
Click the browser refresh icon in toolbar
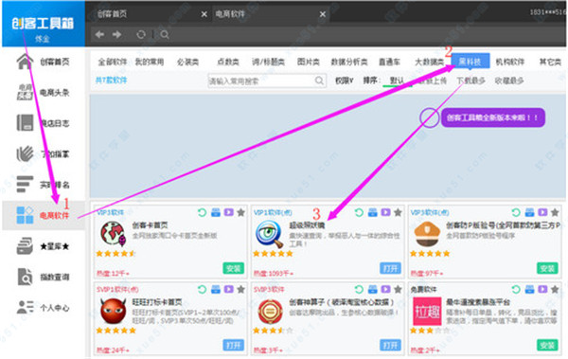pos(141,34)
